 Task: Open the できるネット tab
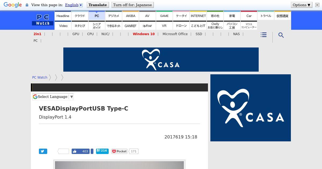coord(114,25)
